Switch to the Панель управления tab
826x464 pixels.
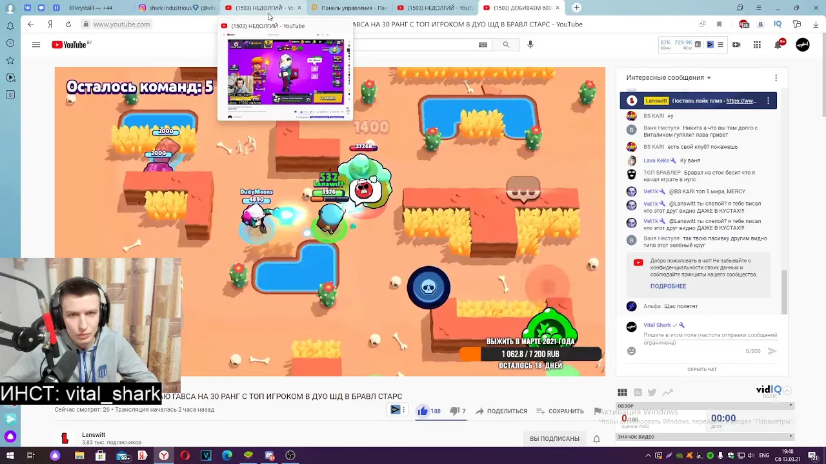(x=349, y=8)
